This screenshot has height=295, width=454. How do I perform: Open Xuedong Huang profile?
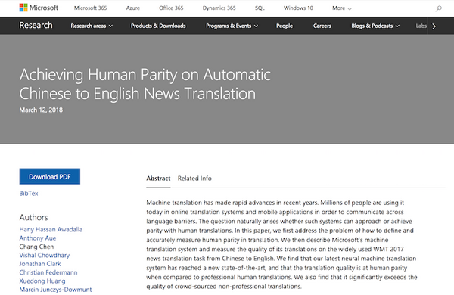tap(42, 281)
